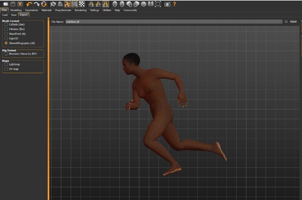The height and width of the screenshot is (200, 302).
Task: Click the browse button next to file name
Action: pos(286,22)
